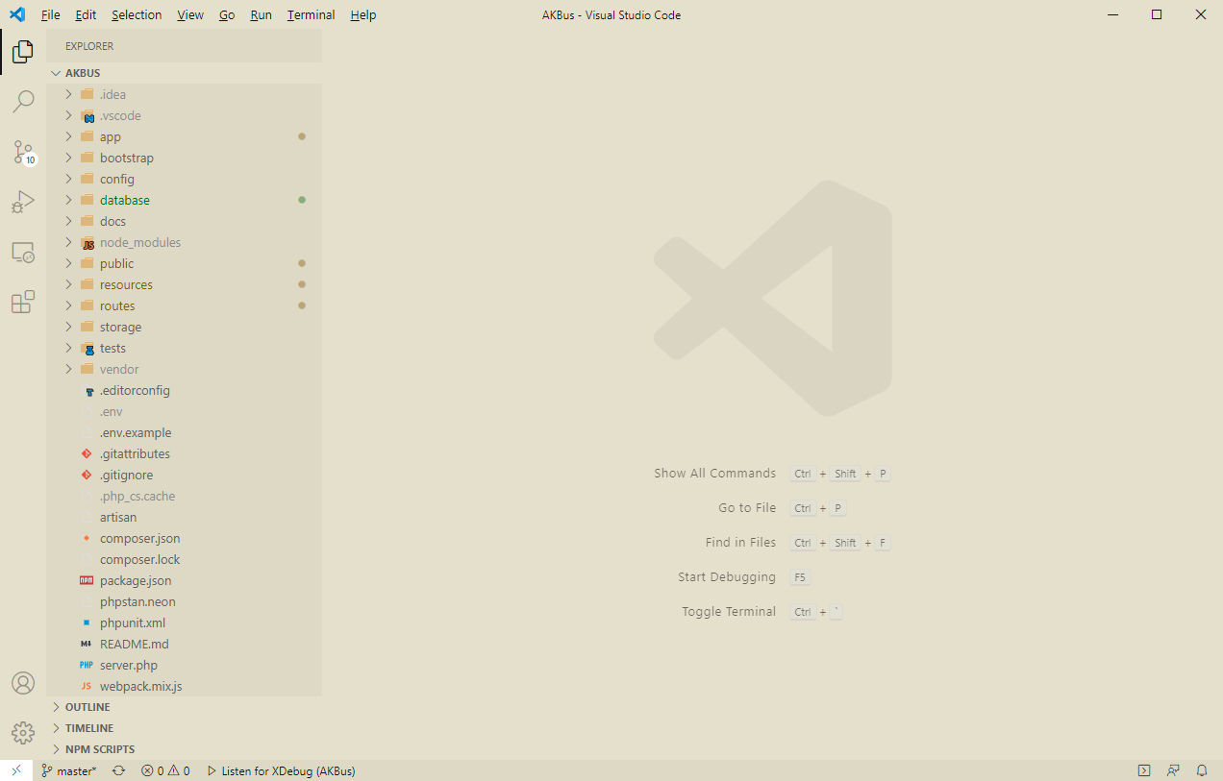Screen dimensions: 1223x781
Task: Open the webpack.mix.js file
Action: point(185,686)
